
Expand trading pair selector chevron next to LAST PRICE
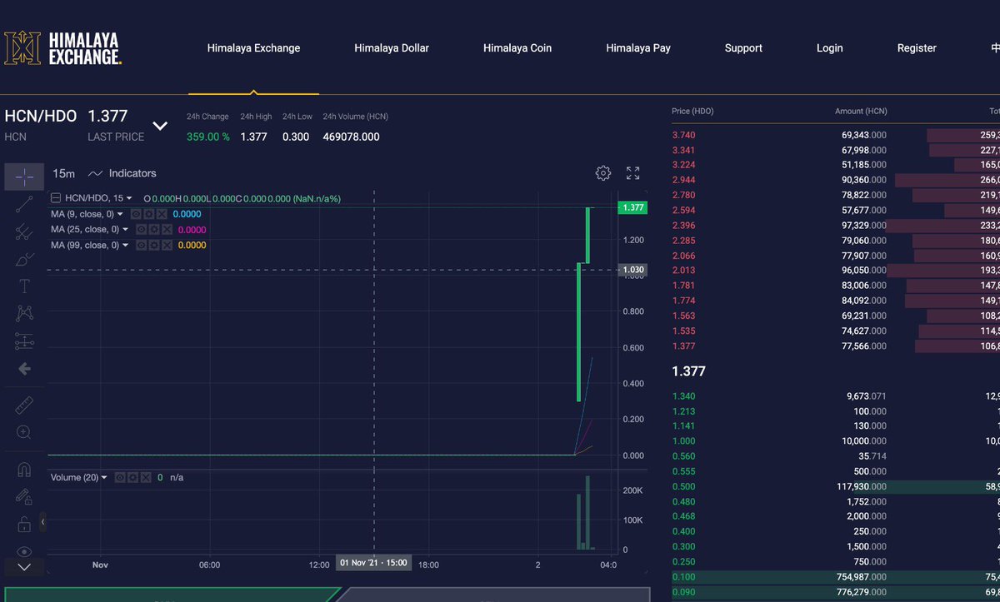pos(161,127)
